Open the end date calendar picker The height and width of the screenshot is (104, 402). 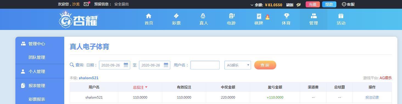(166, 65)
